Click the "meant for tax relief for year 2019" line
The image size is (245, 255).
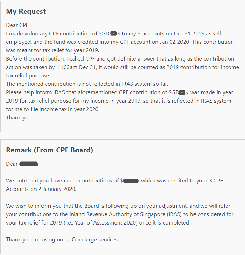(53, 50)
